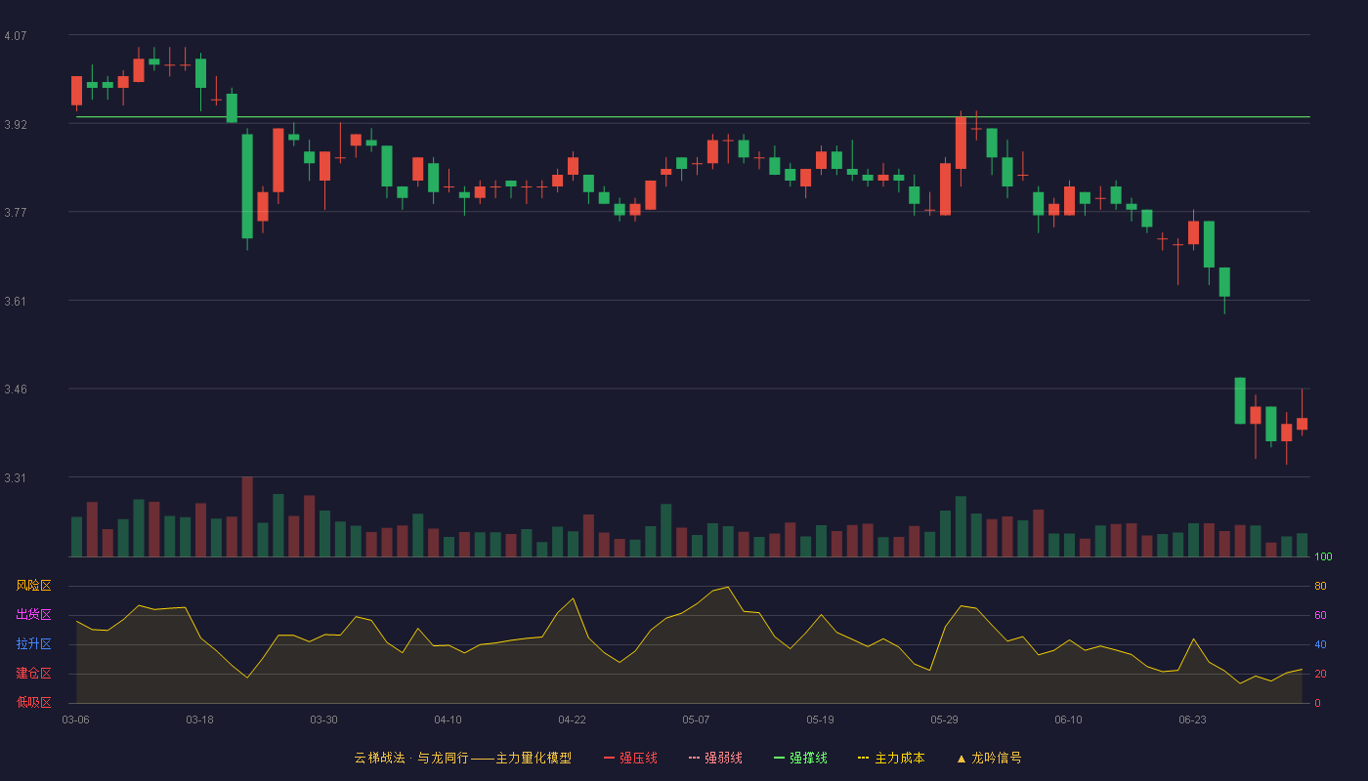The image size is (1368, 781).
Task: Click the blue 40 indicator axis value
Action: 1320,644
